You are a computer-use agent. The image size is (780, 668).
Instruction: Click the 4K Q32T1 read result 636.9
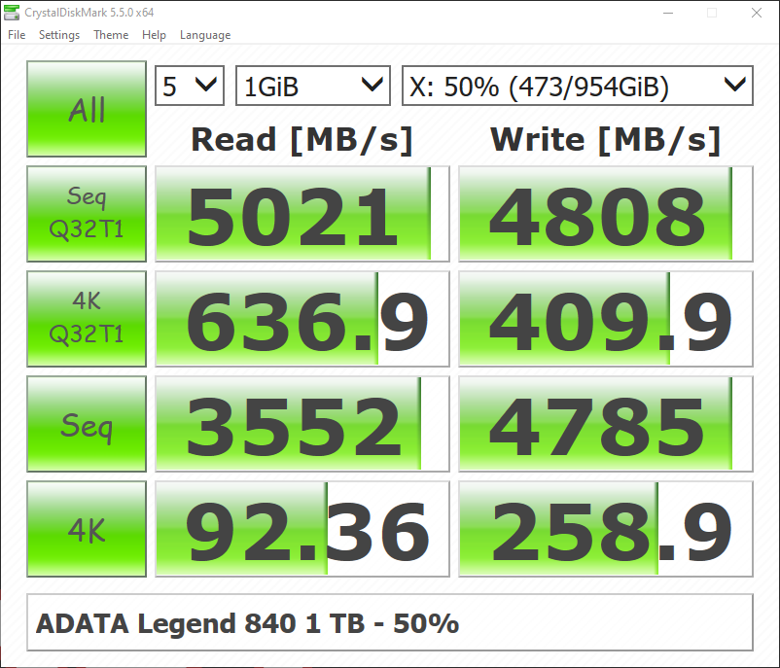click(302, 319)
